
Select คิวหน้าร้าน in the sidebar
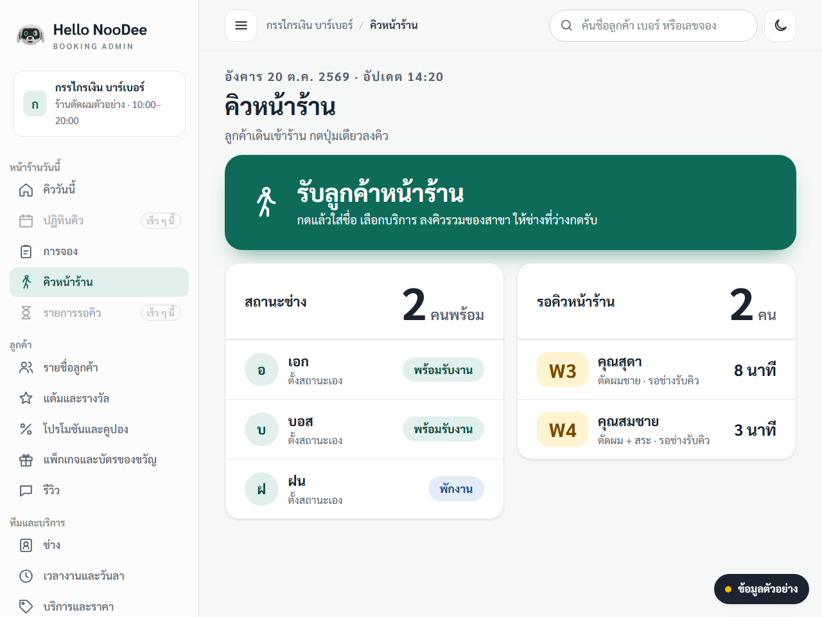[99, 282]
